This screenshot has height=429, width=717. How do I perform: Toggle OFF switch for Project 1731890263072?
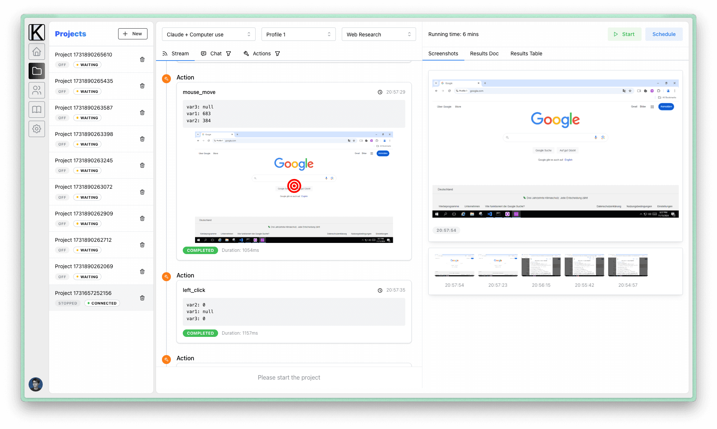[x=62, y=197]
